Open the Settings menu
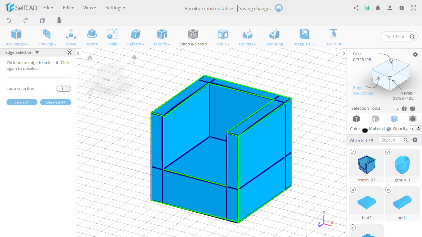The image size is (422, 237). (x=115, y=8)
